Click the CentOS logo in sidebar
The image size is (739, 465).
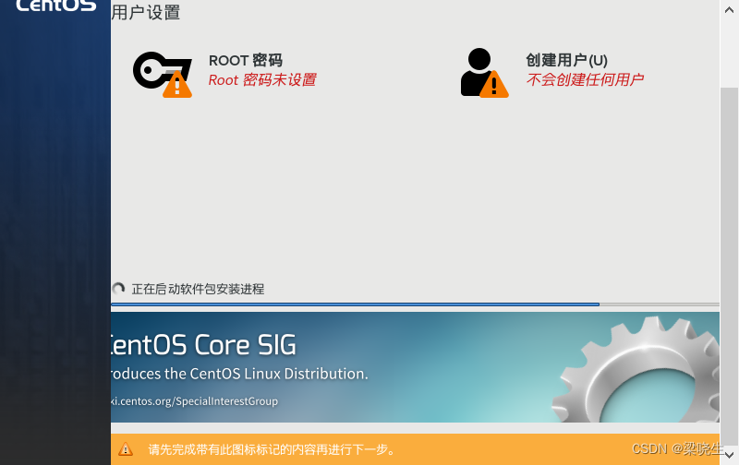(56, 6)
